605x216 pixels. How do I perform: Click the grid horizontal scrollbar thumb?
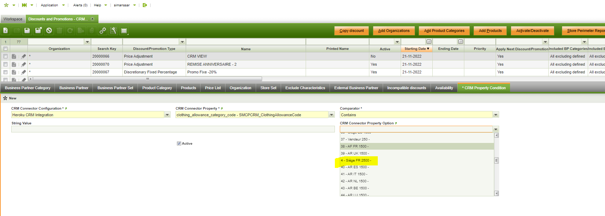(x=147, y=79)
